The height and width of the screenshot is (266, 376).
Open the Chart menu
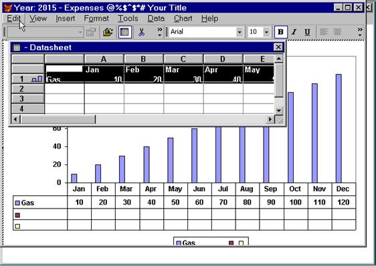tap(183, 19)
